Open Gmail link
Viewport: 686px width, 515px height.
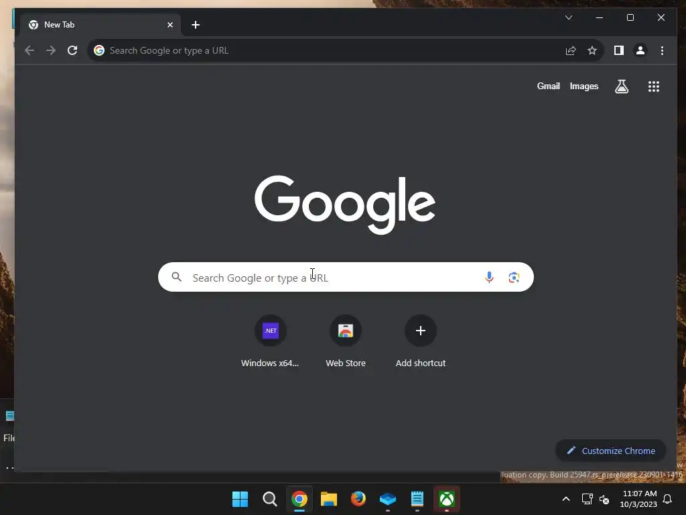548,87
